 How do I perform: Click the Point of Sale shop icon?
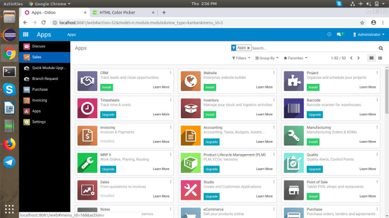point(293,190)
